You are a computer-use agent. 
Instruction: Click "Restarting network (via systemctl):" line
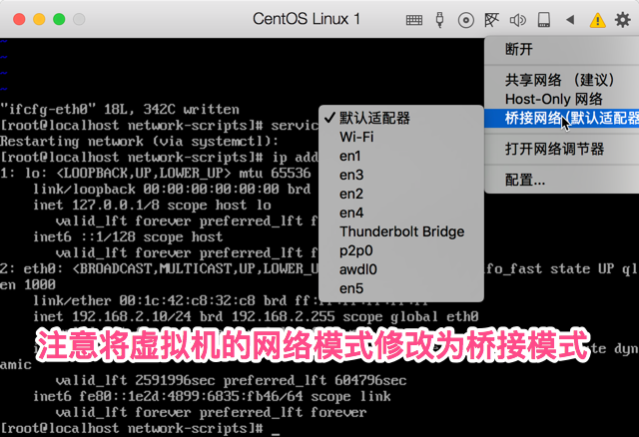[x=140, y=142]
